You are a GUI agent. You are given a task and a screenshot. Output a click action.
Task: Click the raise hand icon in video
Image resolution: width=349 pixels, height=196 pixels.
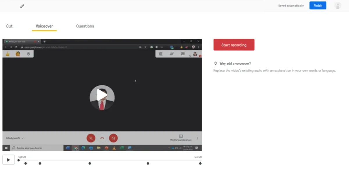(18, 54)
